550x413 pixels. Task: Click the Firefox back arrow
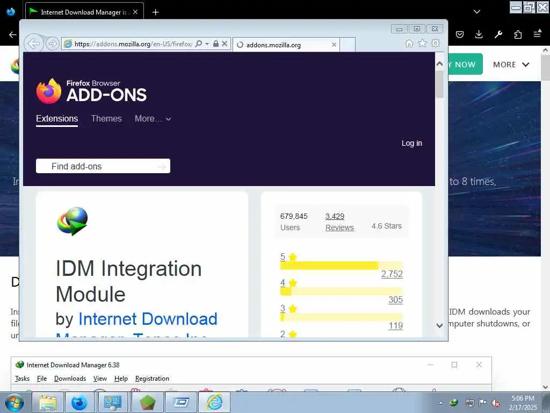13,34
